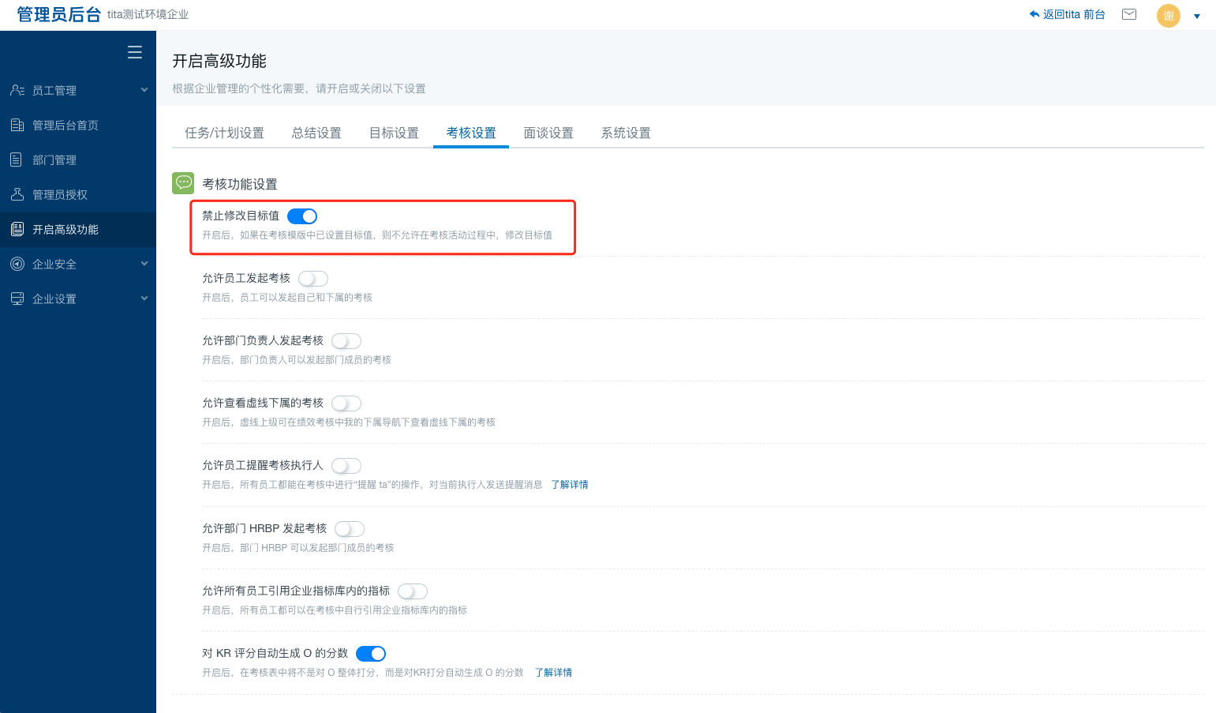
Task: Enable 允许员工发起考核 toggle
Action: coord(313,279)
